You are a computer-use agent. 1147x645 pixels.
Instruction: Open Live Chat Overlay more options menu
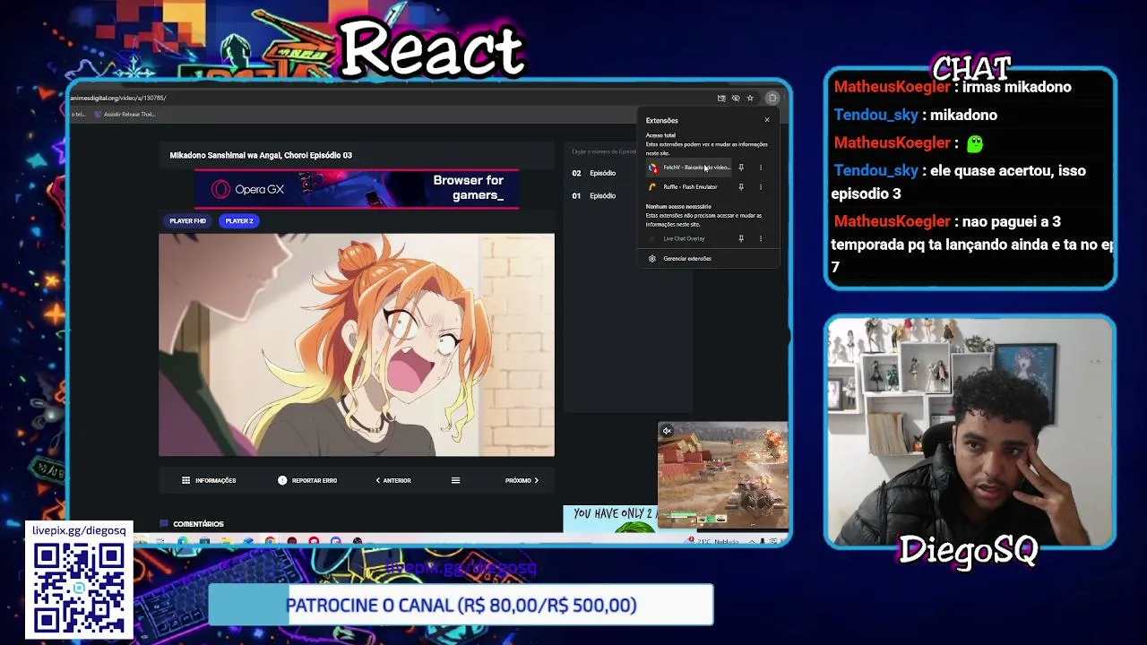pyautogui.click(x=761, y=239)
